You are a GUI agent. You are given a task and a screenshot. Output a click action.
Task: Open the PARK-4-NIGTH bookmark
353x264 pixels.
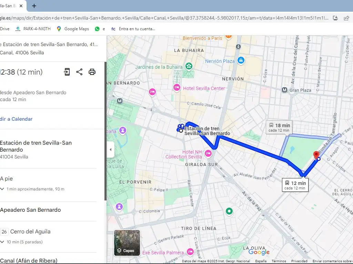tap(33, 29)
